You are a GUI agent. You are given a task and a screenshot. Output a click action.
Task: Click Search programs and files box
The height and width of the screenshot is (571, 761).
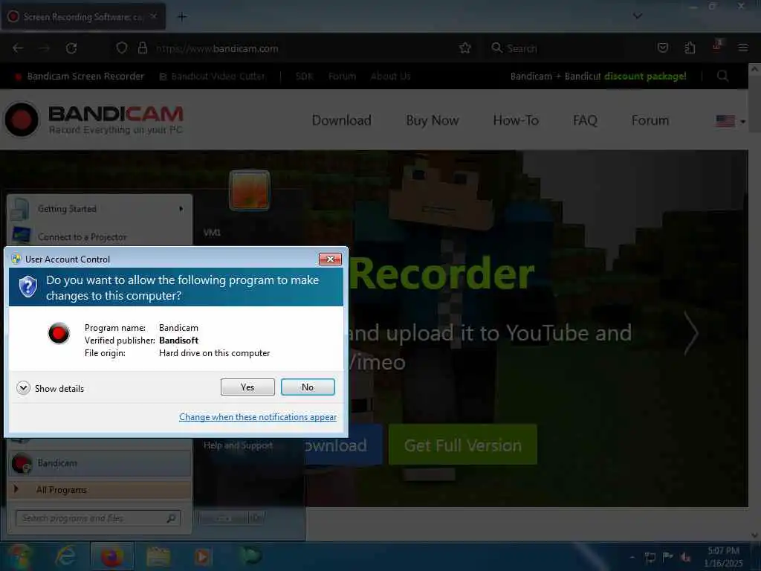coord(98,518)
